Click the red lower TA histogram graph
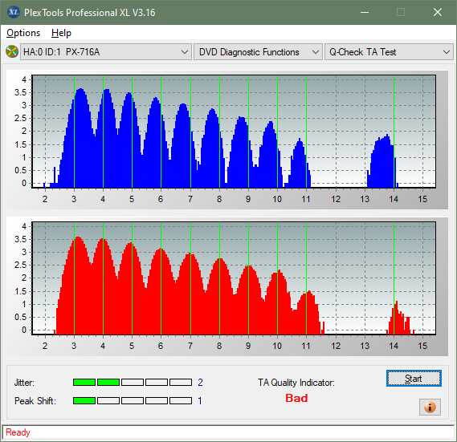Screen dimensions: 457x442 pyautogui.click(x=234, y=278)
